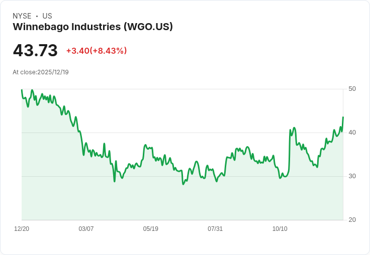Image resolution: width=370 pixels, height=255 pixels.
Task: Click the 40 price axis label
Action: 352,133
